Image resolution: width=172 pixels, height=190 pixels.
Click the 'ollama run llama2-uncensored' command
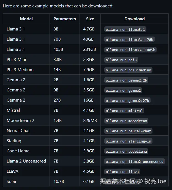point(135,161)
